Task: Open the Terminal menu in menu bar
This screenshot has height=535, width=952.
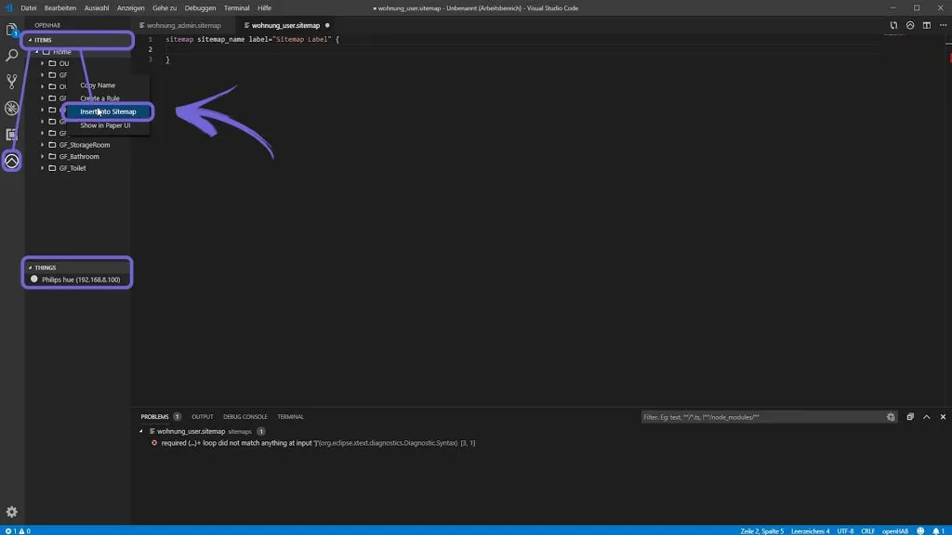Action: 237,7
